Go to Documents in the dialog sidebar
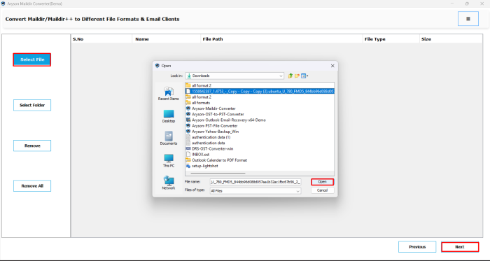The image size is (490, 261). click(169, 139)
